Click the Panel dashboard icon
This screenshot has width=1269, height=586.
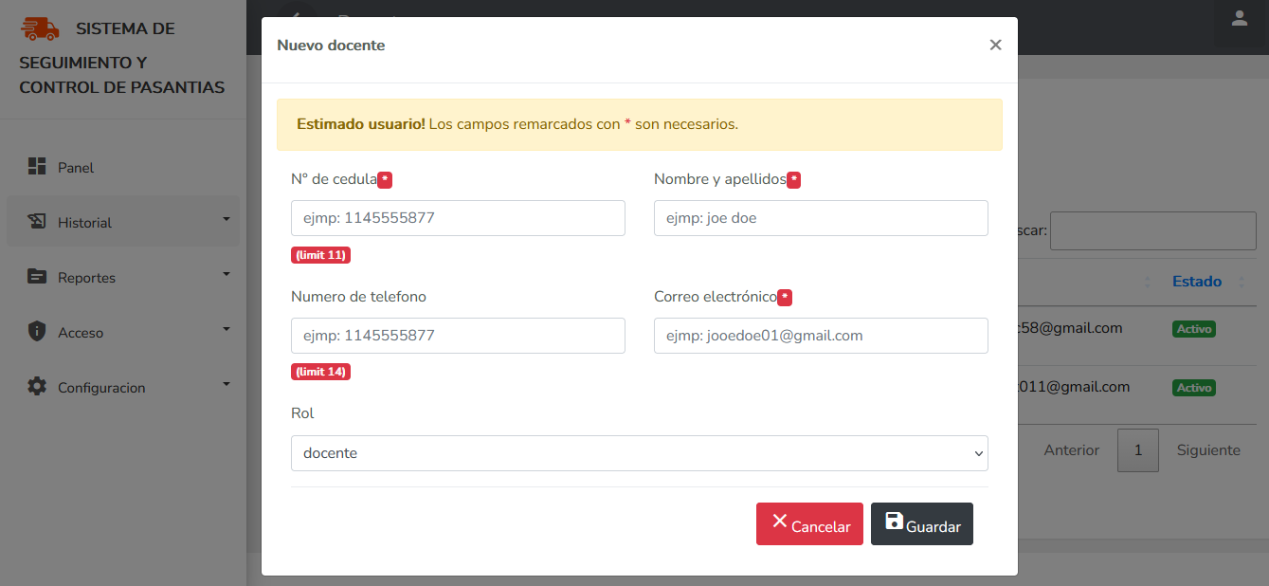pyautogui.click(x=37, y=167)
